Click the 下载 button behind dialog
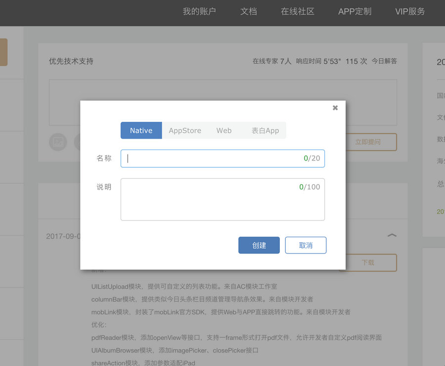This screenshot has height=366, width=445. (x=371, y=262)
